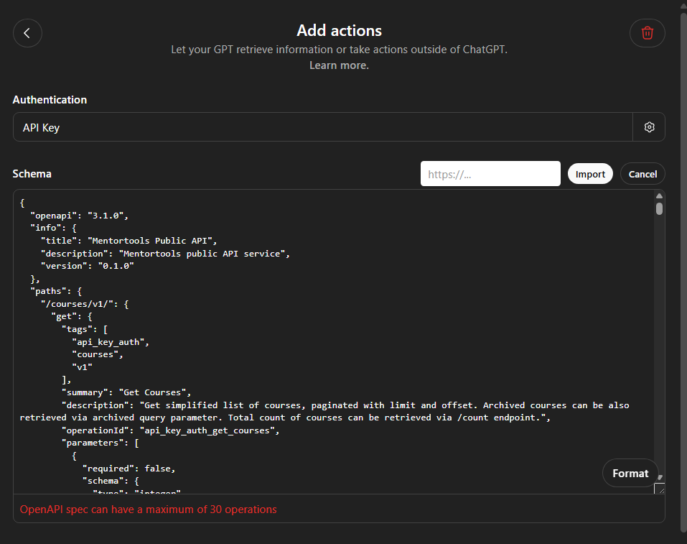Delete this action with the red trash icon

[647, 33]
